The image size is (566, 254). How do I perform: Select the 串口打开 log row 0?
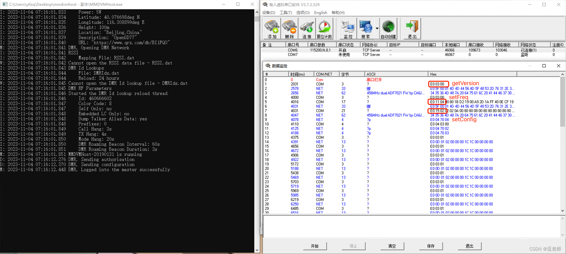[x=412, y=80]
